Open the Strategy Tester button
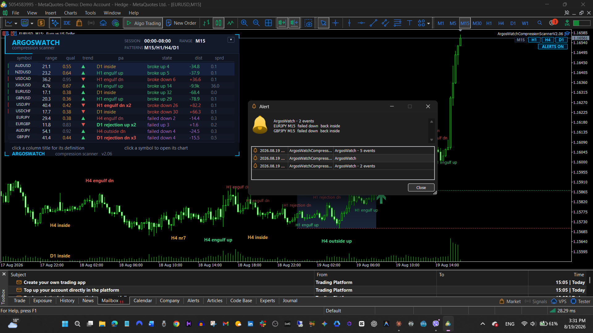The width and height of the screenshot is (593, 333). [x=581, y=302]
